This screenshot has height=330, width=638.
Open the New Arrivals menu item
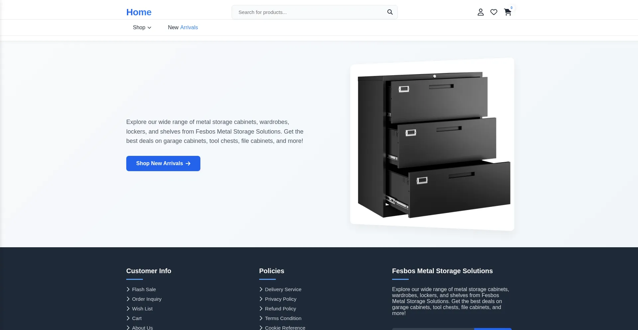pos(183,28)
